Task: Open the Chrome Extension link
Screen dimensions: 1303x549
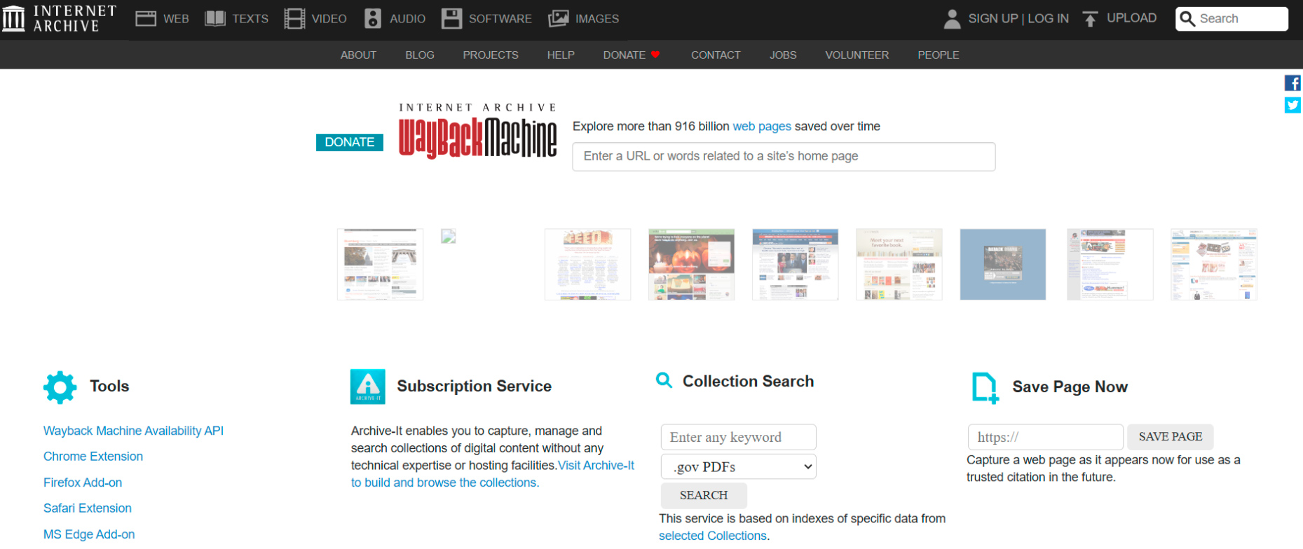Action: point(93,457)
